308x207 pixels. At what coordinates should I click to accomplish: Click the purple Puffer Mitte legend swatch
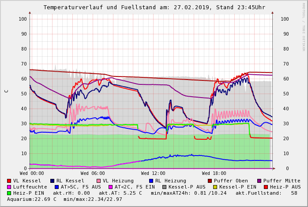[259, 181]
